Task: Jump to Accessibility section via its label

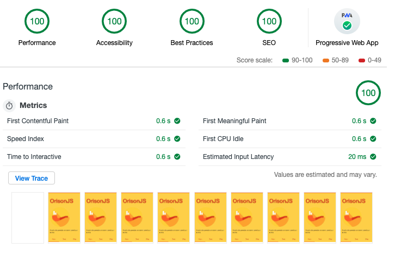Action: tap(114, 43)
